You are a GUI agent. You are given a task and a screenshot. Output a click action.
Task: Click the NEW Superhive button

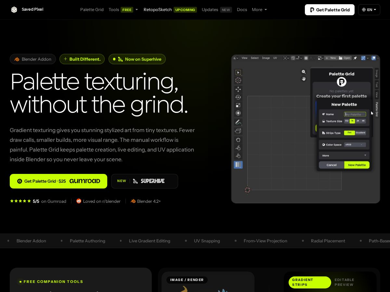click(145, 181)
